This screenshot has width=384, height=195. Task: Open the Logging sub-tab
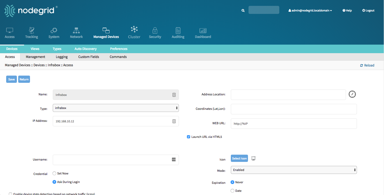tap(62, 57)
